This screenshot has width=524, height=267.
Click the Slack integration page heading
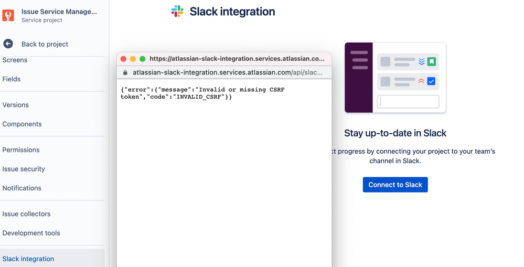(232, 12)
